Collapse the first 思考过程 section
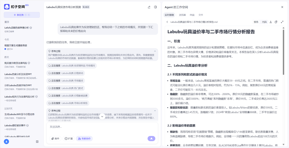 pos(155,51)
